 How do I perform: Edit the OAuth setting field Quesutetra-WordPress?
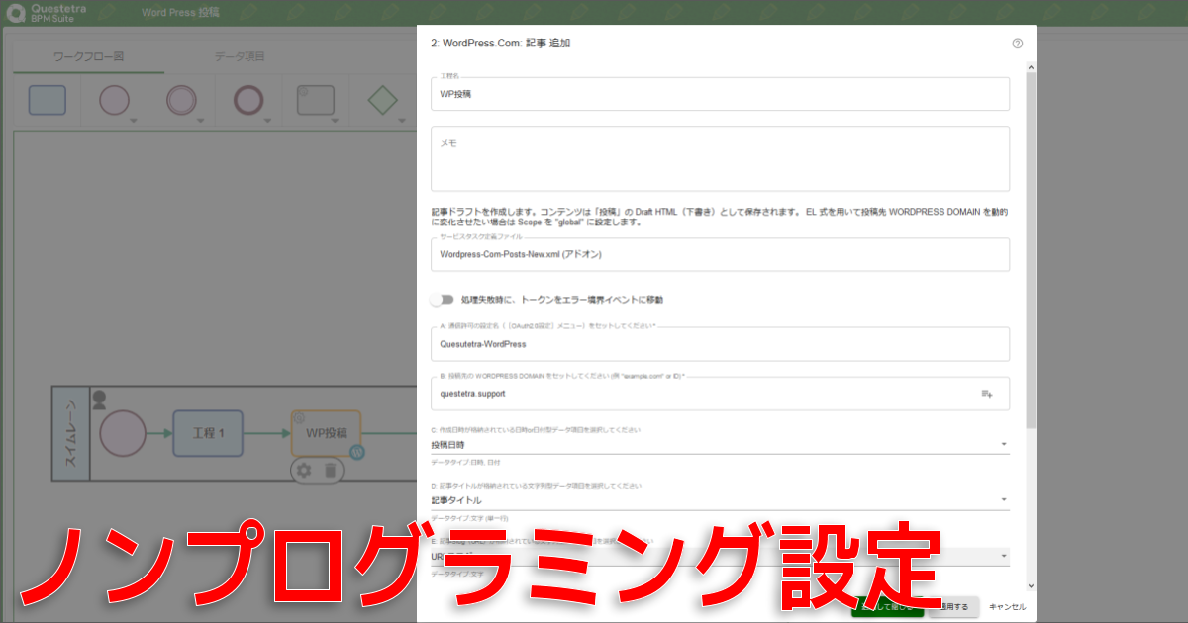pos(720,344)
